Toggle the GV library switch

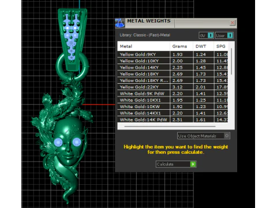[206, 35]
